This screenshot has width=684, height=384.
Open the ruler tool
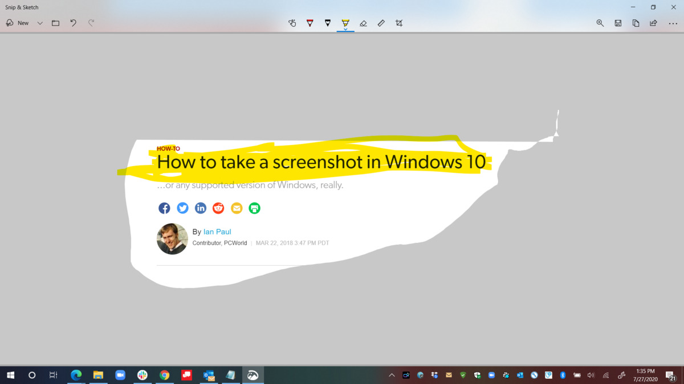pyautogui.click(x=381, y=23)
